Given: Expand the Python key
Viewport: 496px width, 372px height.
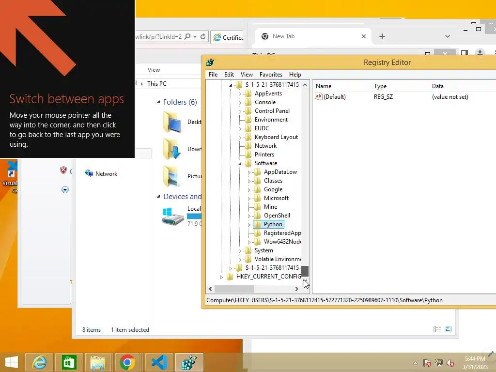Looking at the screenshot, I should point(249,225).
